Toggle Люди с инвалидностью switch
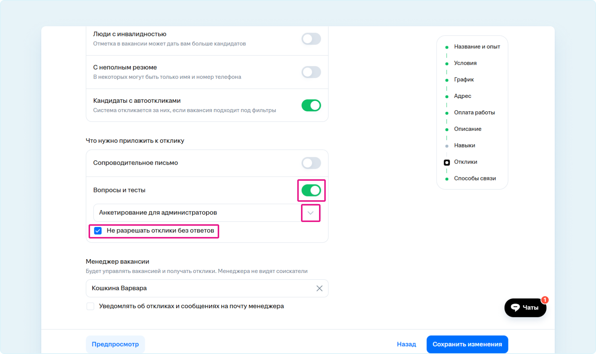 311,39
